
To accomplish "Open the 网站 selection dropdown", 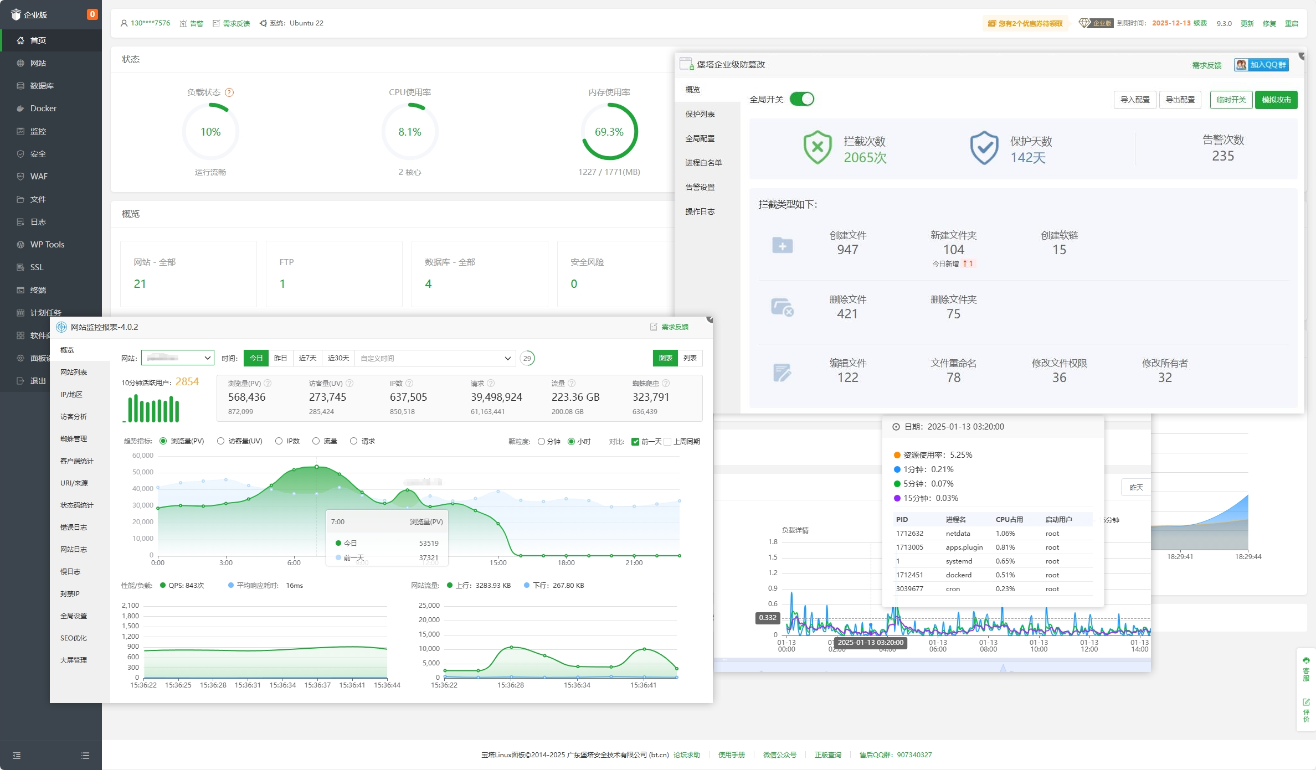I will click(x=178, y=358).
